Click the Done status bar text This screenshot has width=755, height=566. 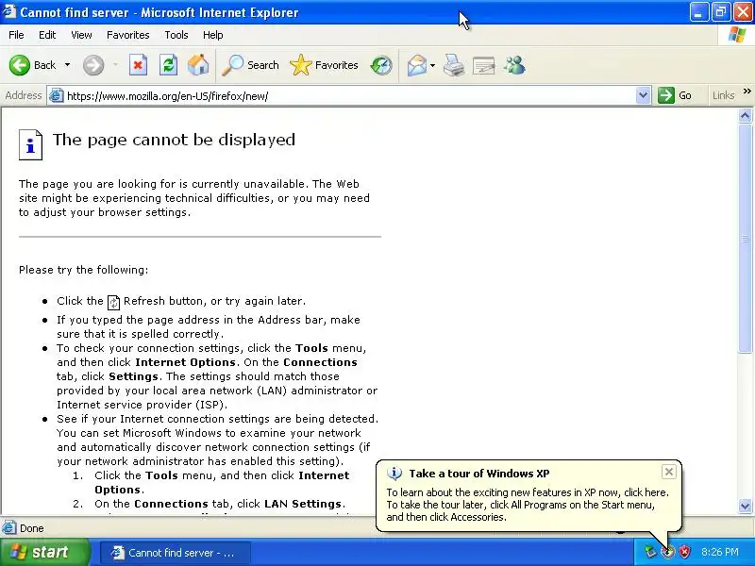click(x=32, y=528)
